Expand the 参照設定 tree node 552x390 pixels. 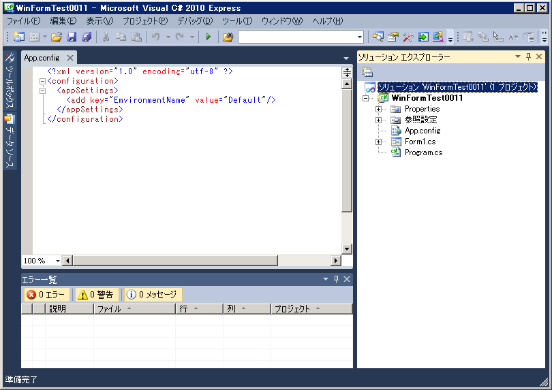pyautogui.click(x=378, y=120)
